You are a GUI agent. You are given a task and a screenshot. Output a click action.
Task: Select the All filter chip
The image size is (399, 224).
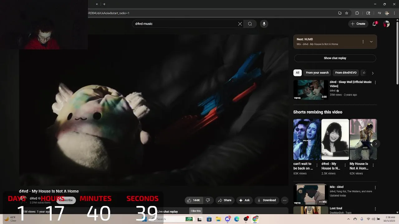point(297,73)
